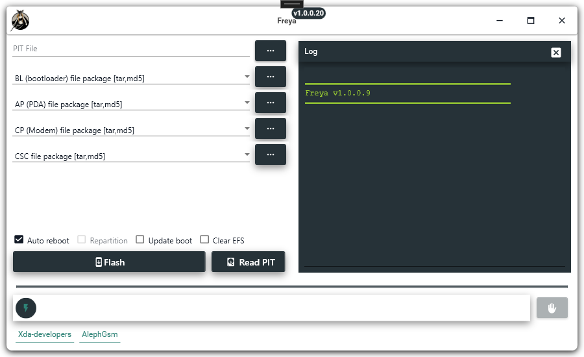This screenshot has width=584, height=357.
Task: Click the grip handle at top center
Action: pos(292,4)
